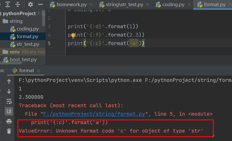Open project panel settings gear
This screenshot has height=141, width=232.
31,4
